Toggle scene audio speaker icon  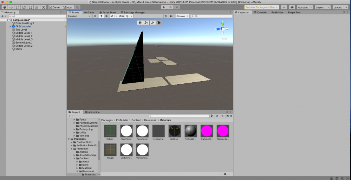(106, 16)
